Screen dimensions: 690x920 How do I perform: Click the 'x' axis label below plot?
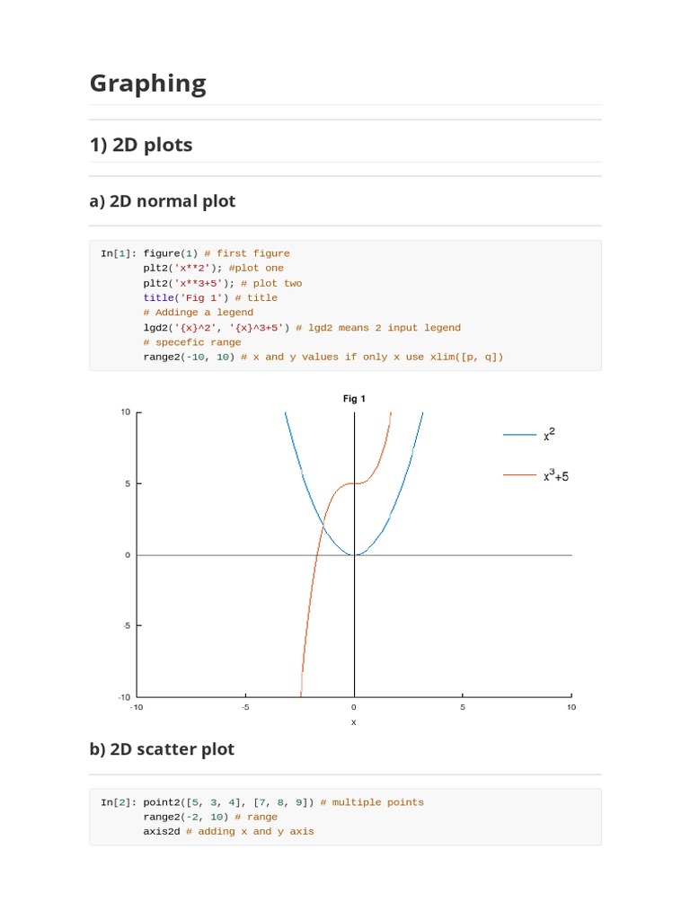354,722
